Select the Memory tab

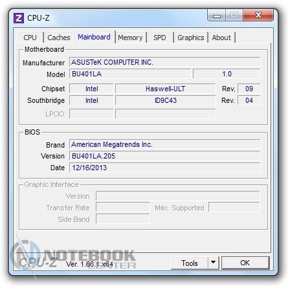[130, 38]
